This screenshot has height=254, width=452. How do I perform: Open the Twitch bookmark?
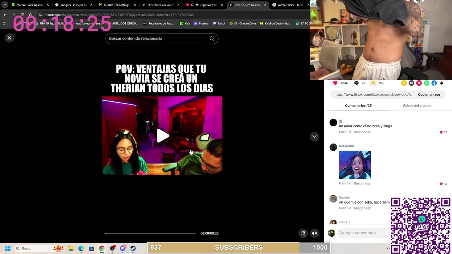219,23
